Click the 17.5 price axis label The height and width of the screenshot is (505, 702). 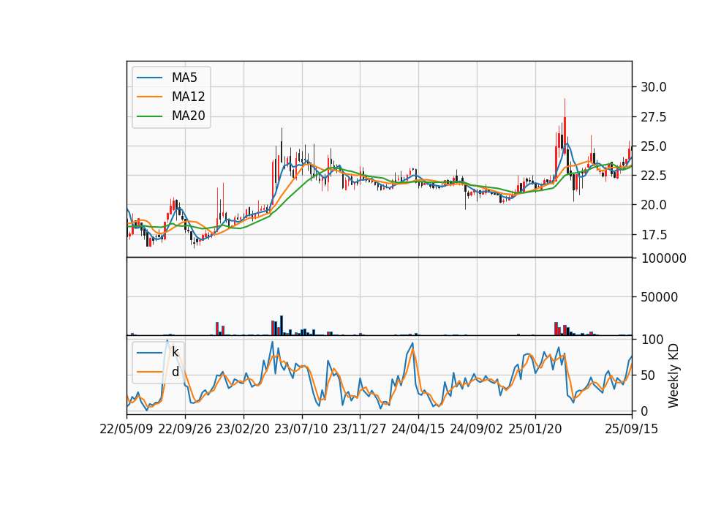pos(654,235)
